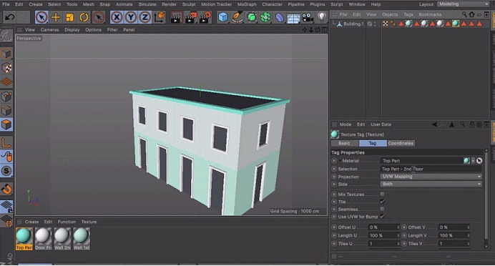Activate the Move tool
The image size is (495, 266).
56,17
